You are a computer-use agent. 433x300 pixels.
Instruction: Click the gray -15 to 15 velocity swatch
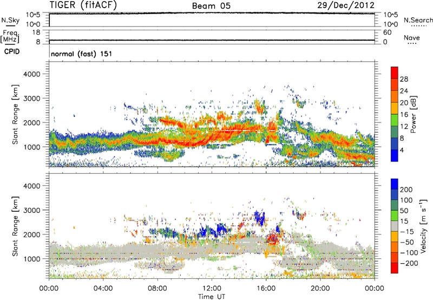pyautogui.click(x=395, y=226)
